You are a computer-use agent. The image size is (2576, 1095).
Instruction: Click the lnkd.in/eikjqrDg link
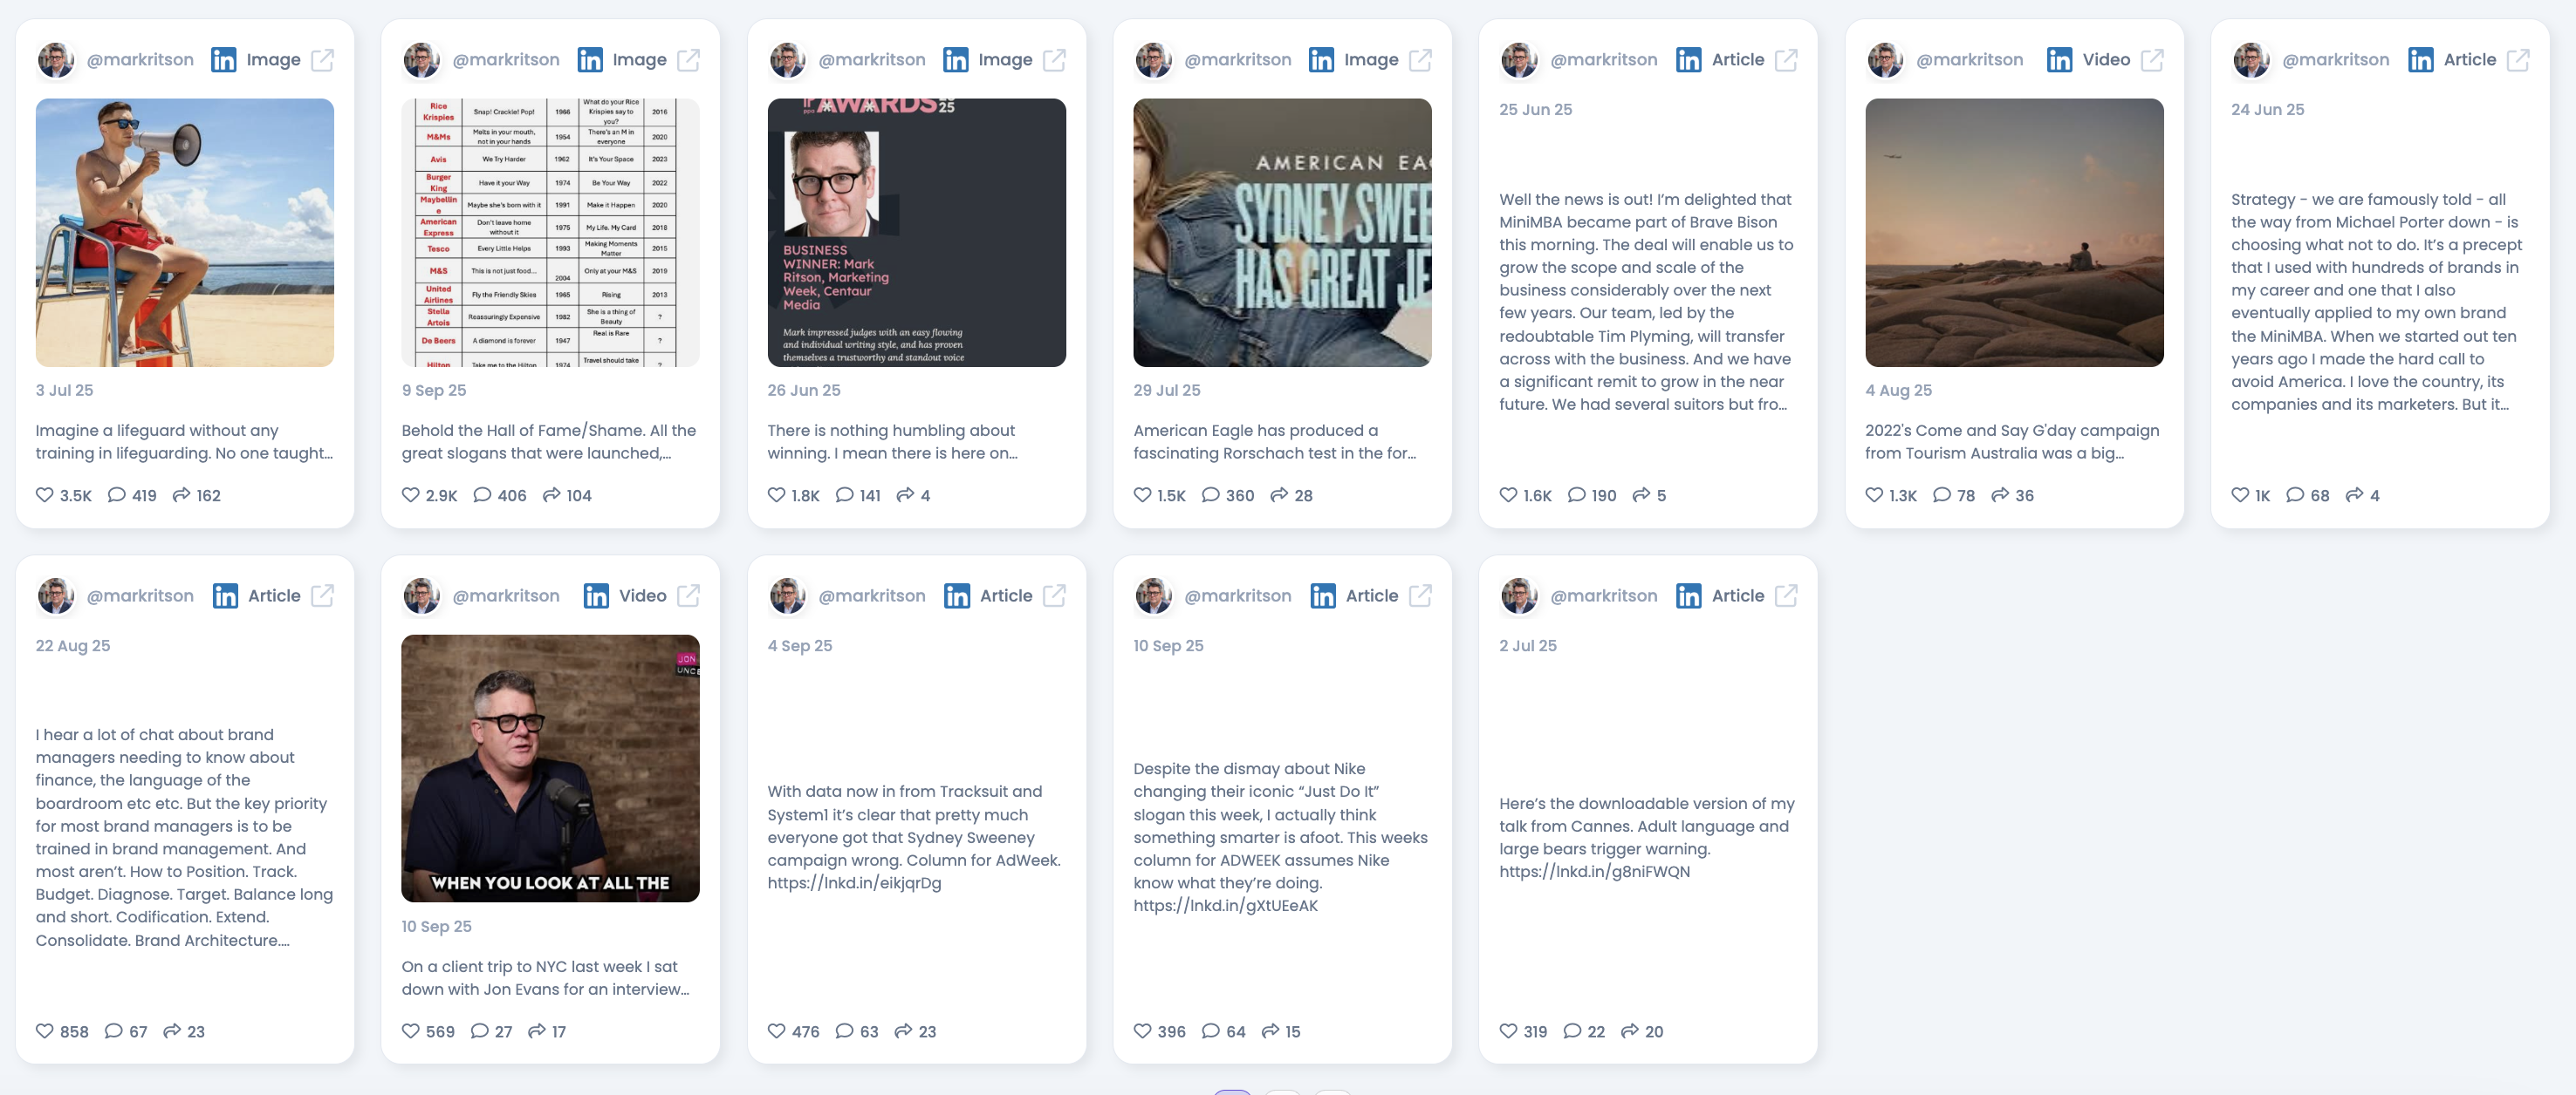[854, 882]
